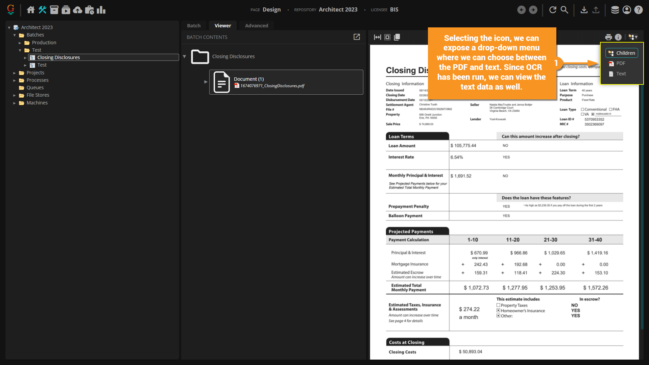Switch to the Batch tab
The image size is (649, 365).
click(194, 26)
